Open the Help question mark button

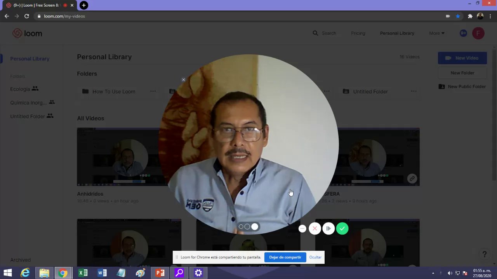point(485,255)
